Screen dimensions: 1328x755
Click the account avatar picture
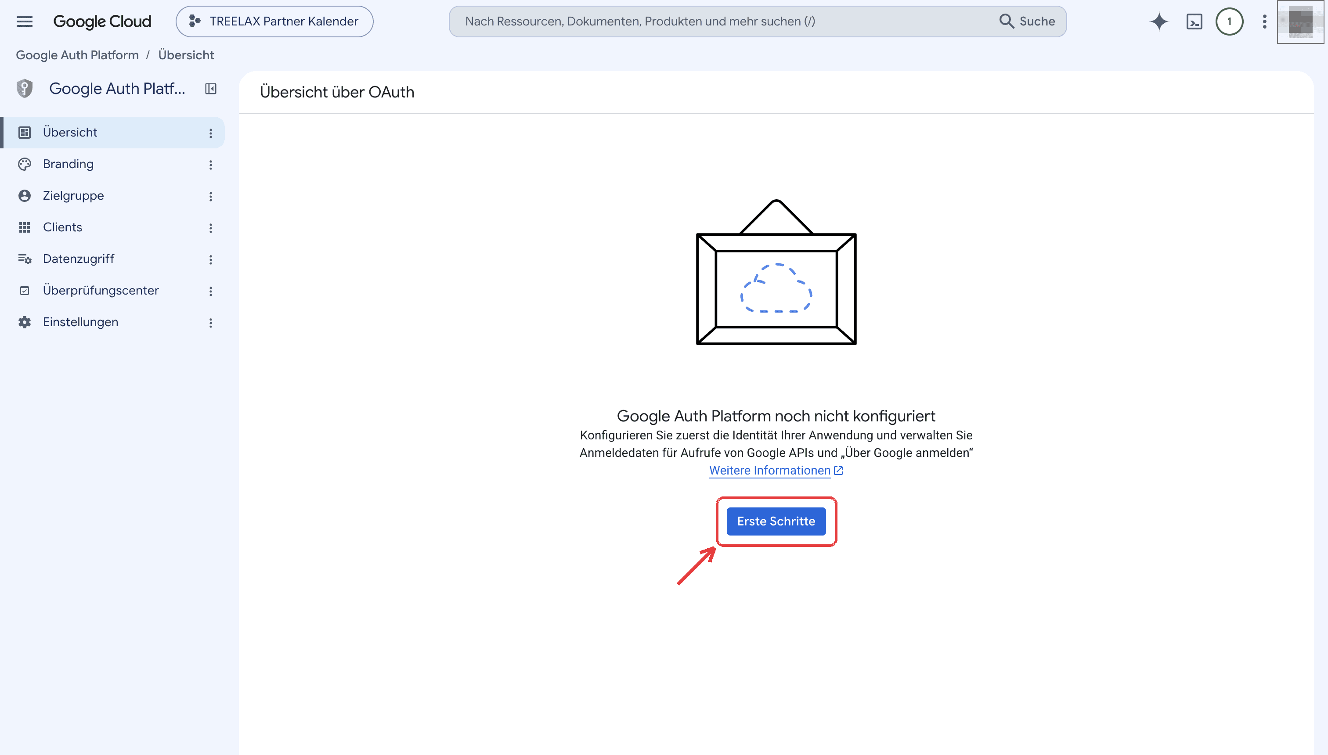tap(1300, 21)
